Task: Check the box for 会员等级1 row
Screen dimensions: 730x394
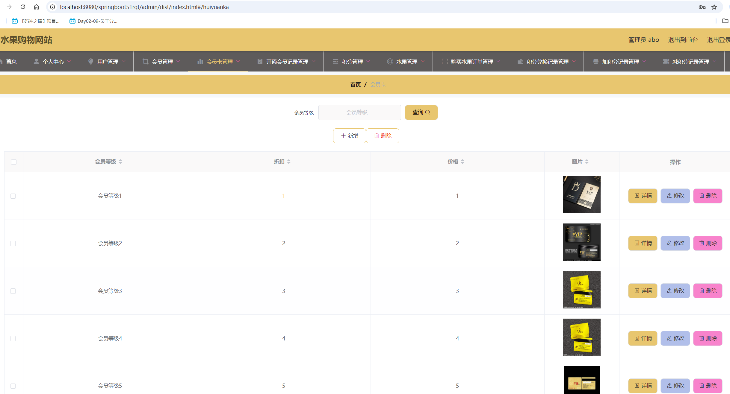Action: pyautogui.click(x=13, y=196)
